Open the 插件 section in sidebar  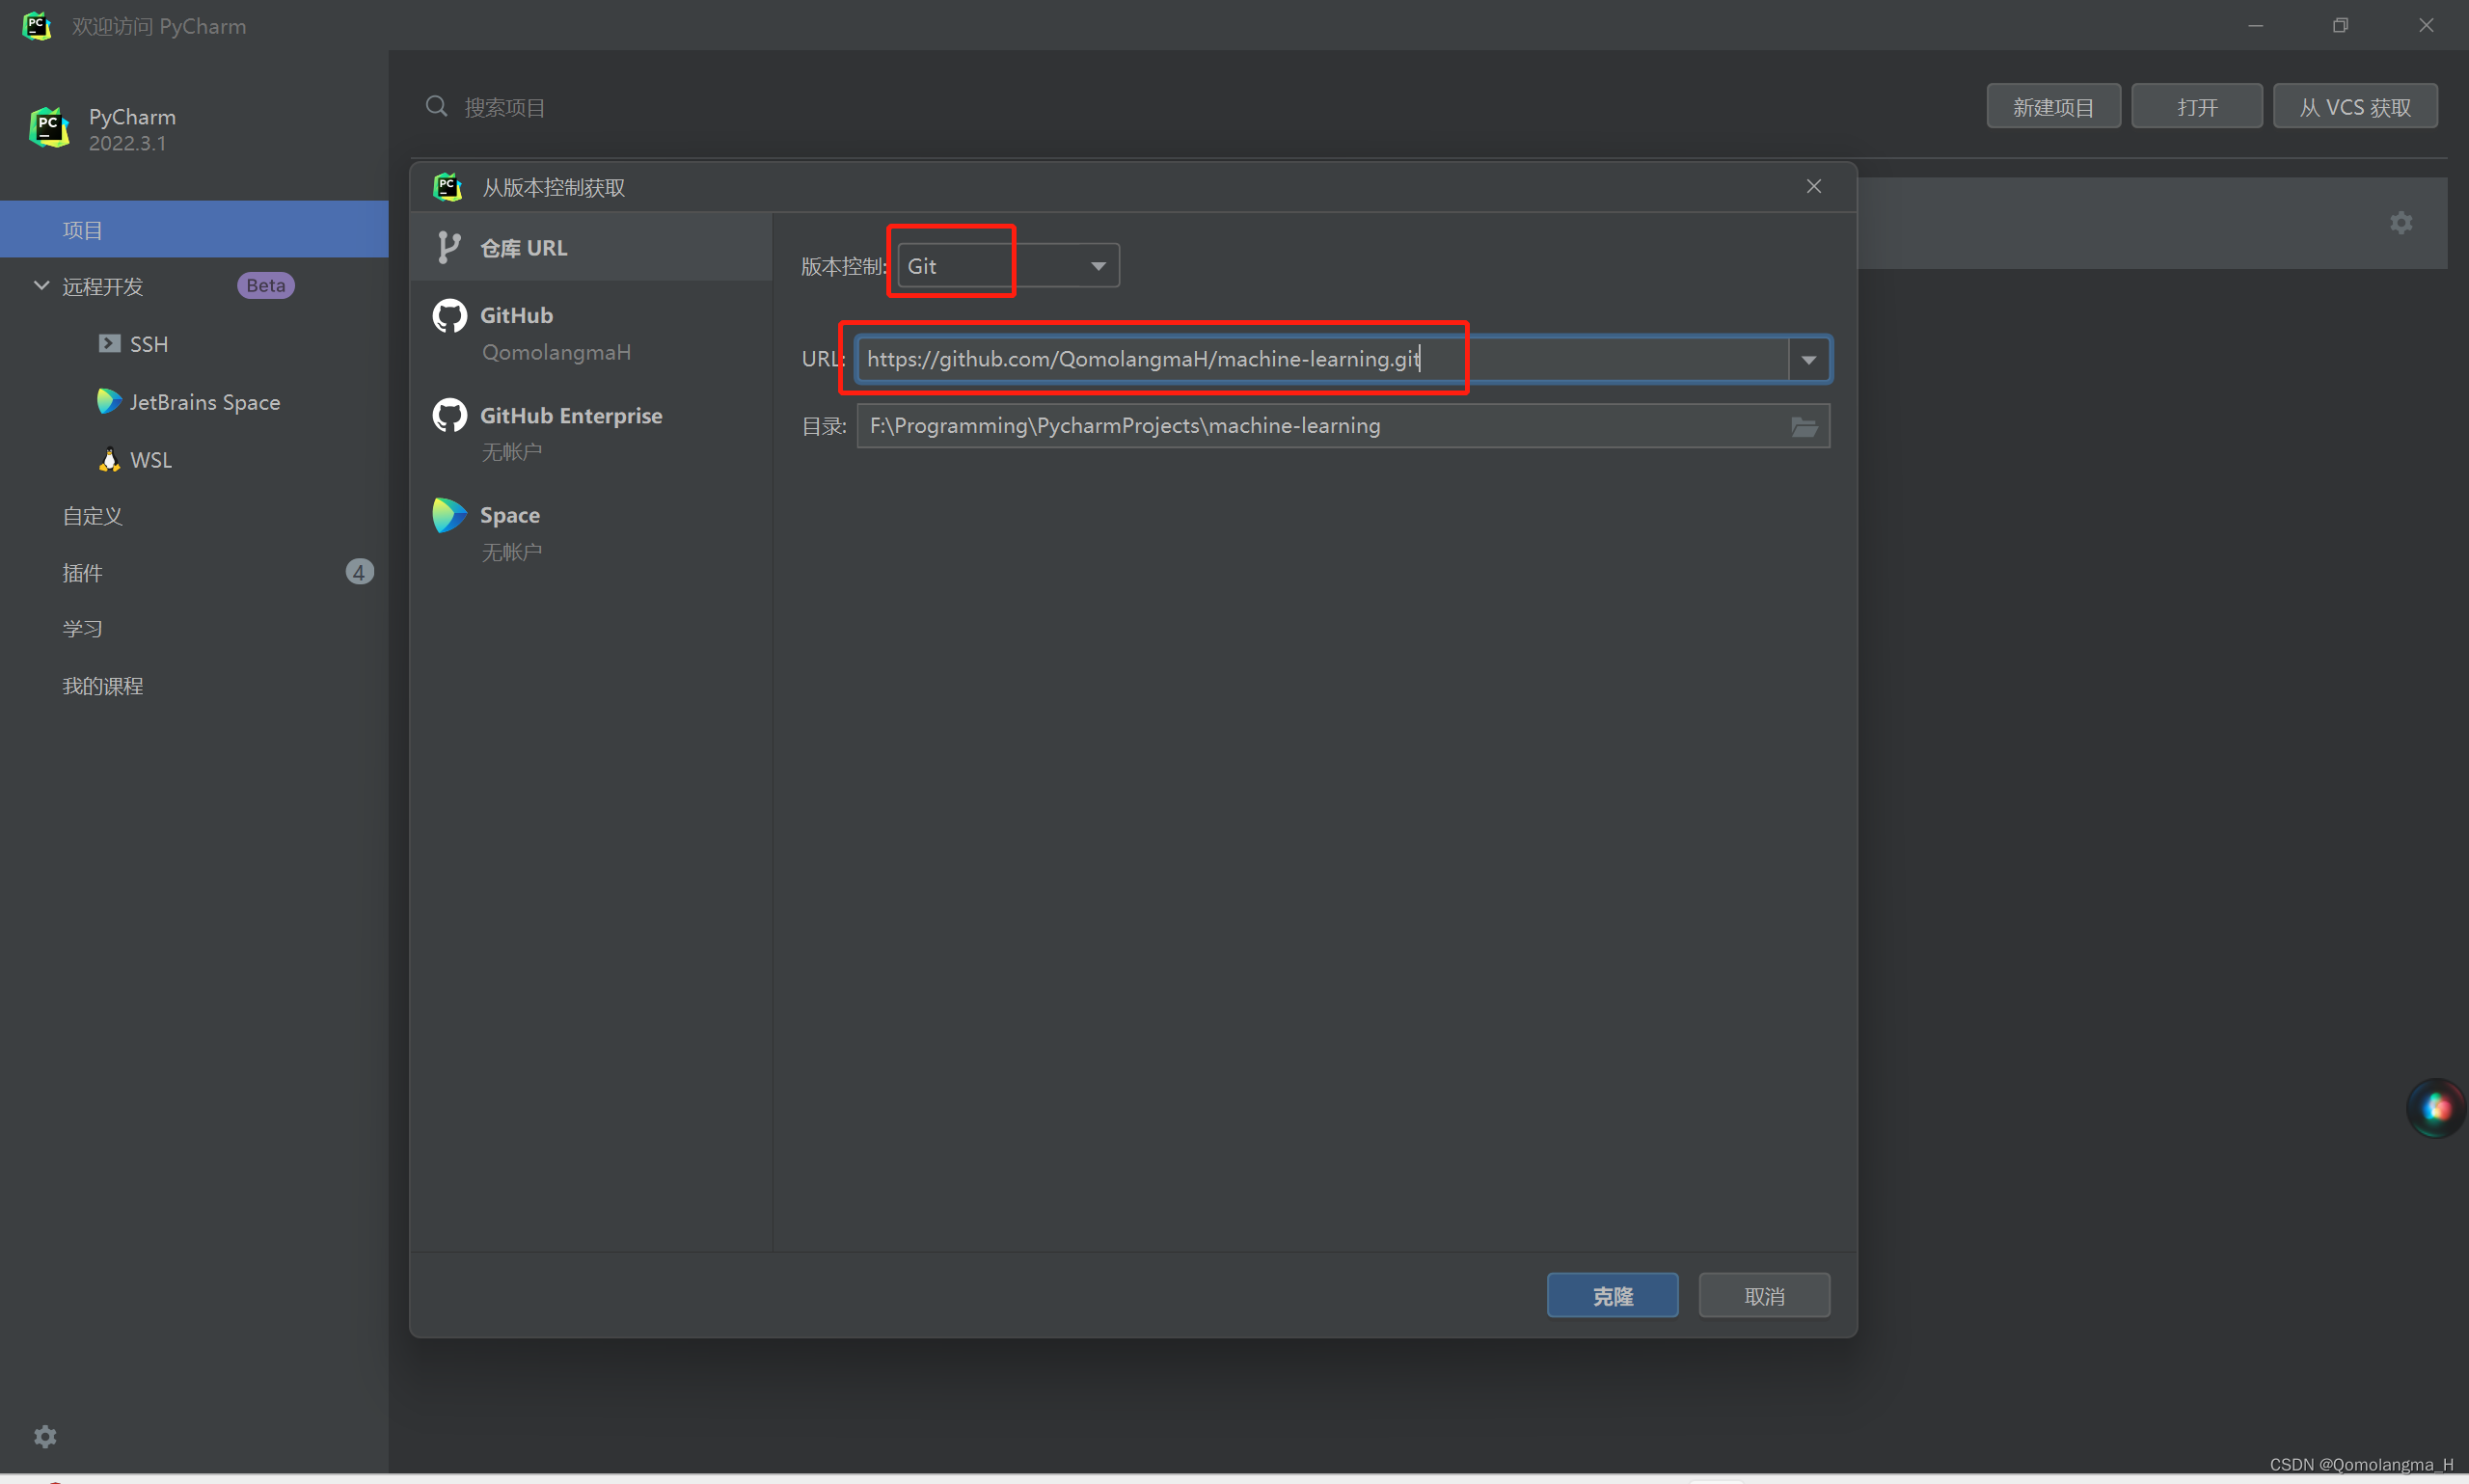[x=83, y=572]
